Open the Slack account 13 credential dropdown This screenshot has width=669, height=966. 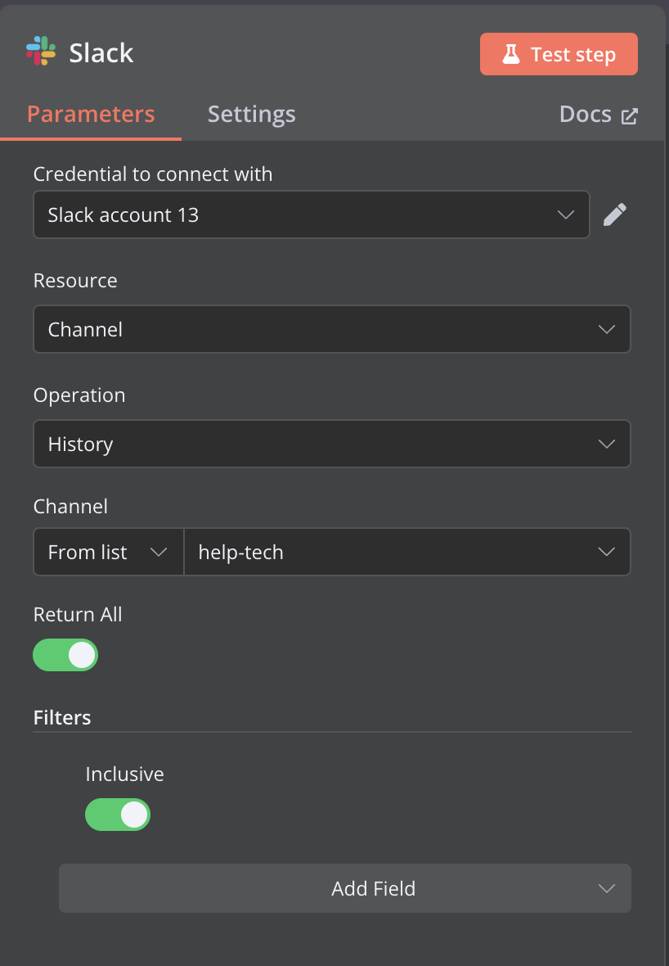tap(311, 214)
